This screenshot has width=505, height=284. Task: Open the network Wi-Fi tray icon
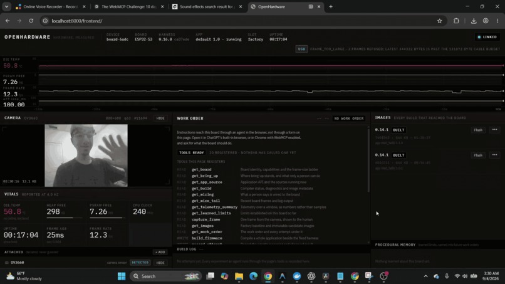[x=457, y=276]
